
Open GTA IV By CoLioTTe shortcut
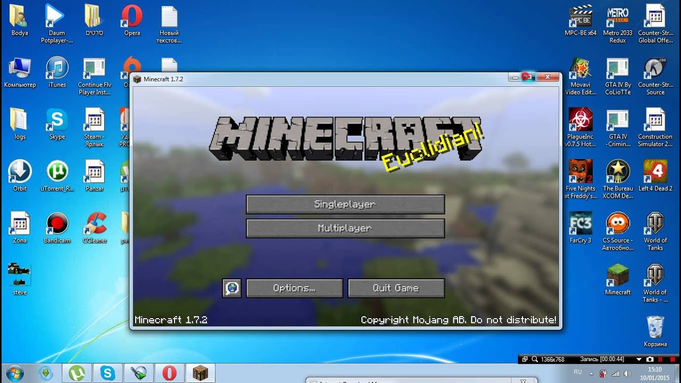[618, 76]
